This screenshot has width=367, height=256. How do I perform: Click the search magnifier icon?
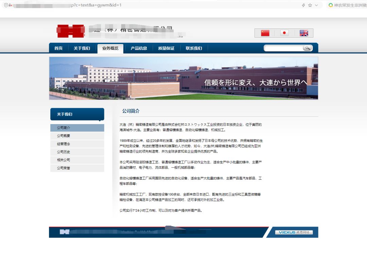click(x=307, y=48)
